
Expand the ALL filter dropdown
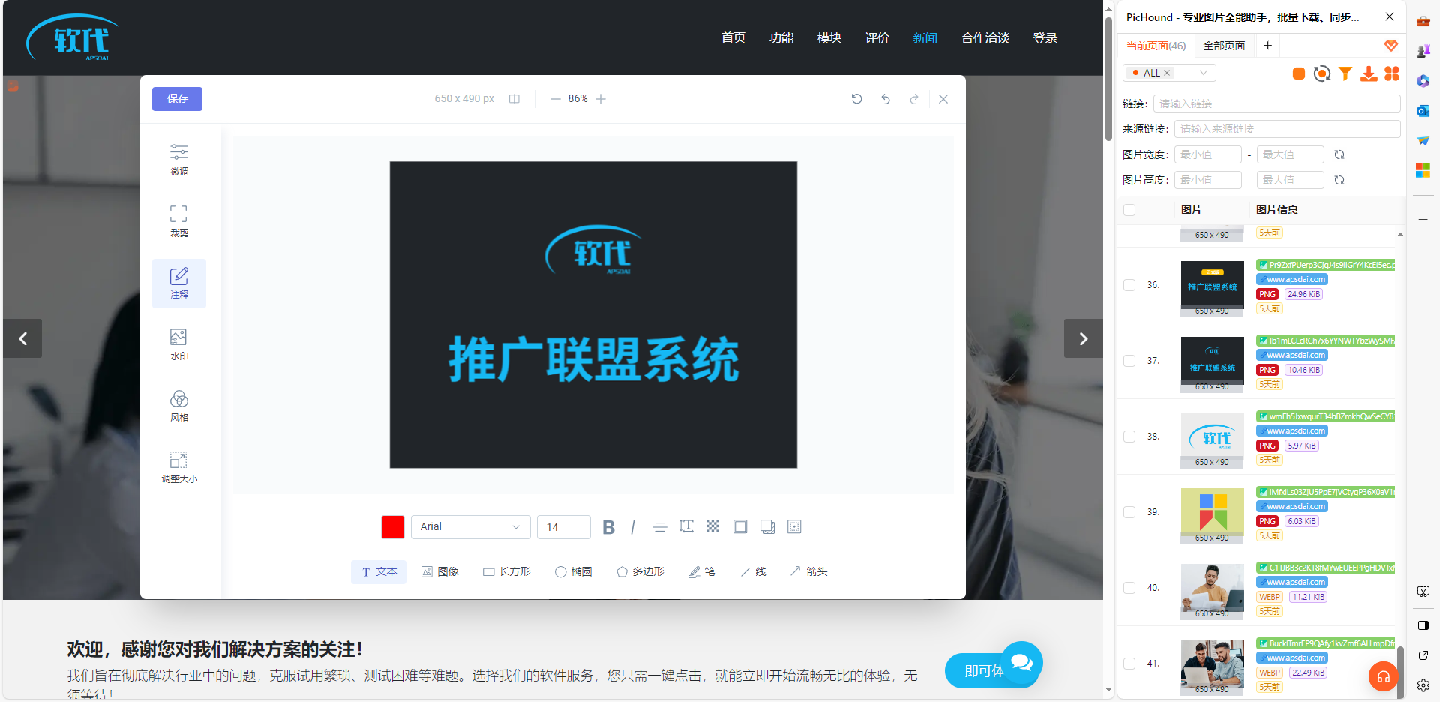click(1203, 73)
